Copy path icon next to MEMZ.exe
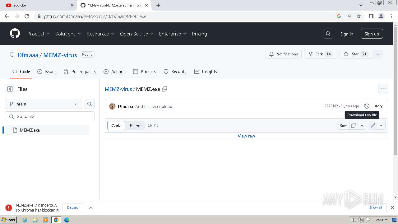The height and width of the screenshot is (224, 398). point(164,89)
